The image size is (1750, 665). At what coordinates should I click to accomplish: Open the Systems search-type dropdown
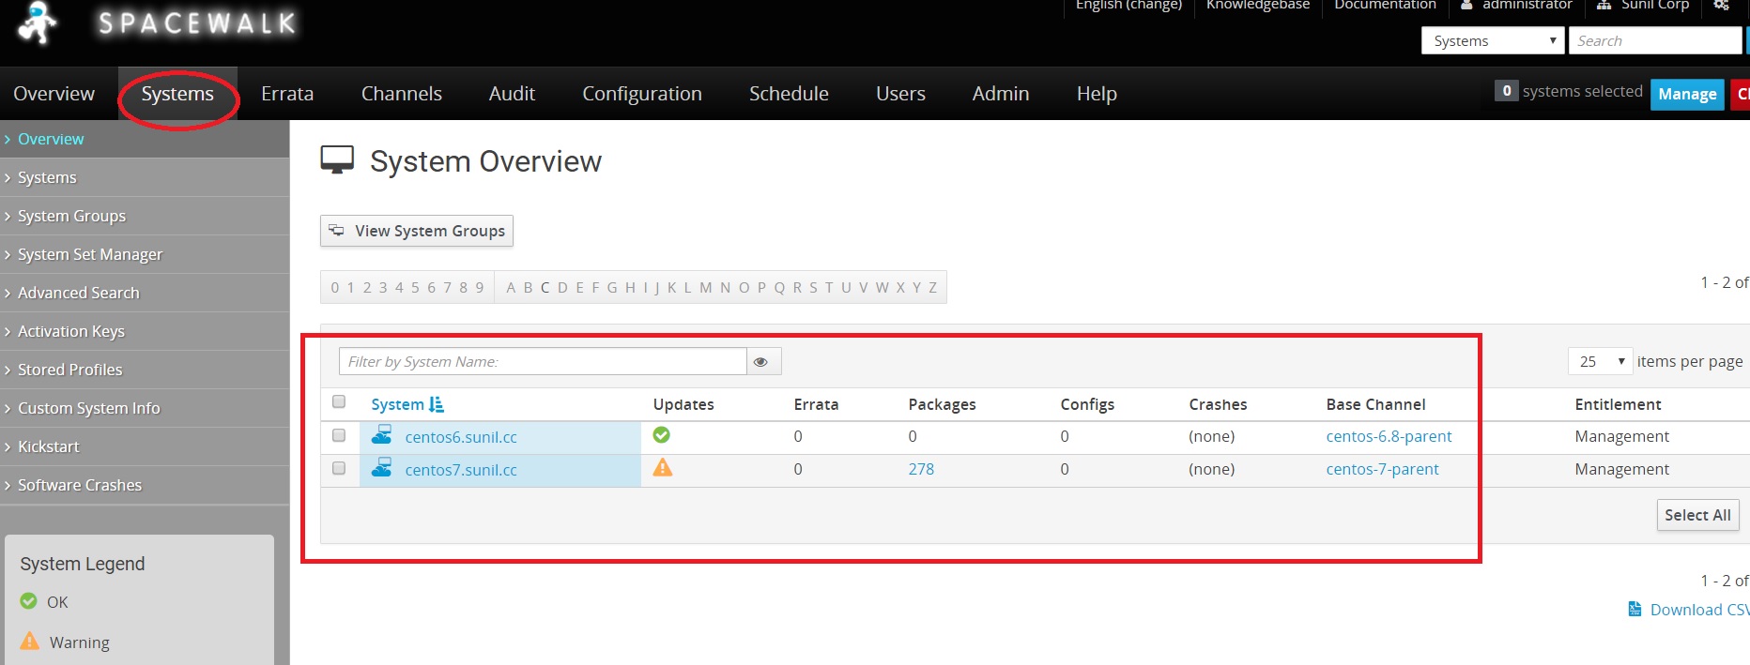point(1493,41)
